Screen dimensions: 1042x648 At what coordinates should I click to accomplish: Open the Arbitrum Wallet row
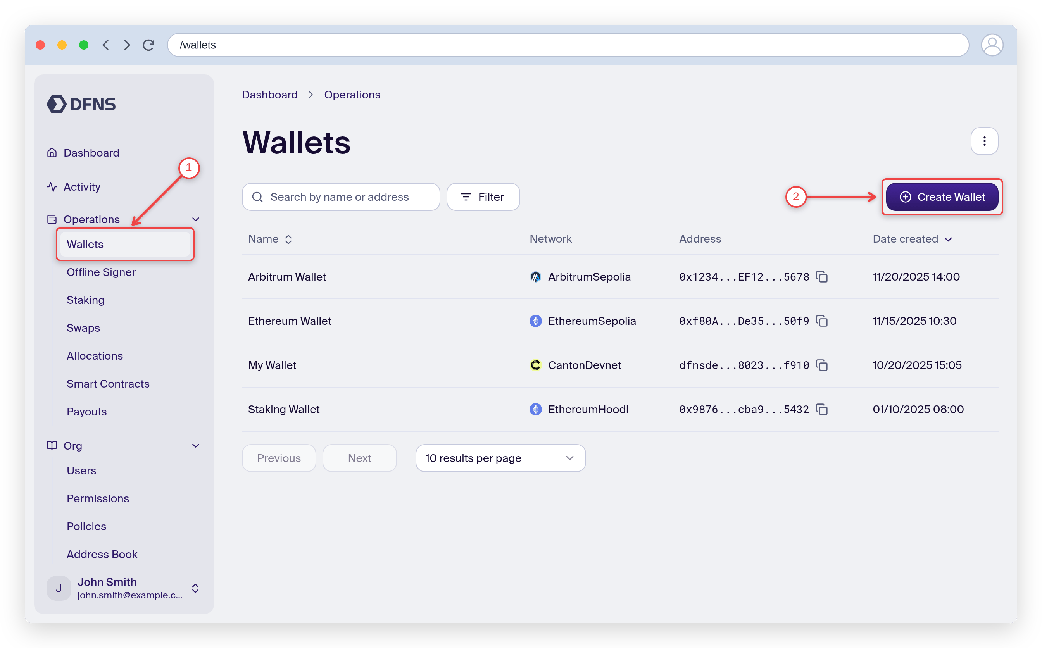620,277
